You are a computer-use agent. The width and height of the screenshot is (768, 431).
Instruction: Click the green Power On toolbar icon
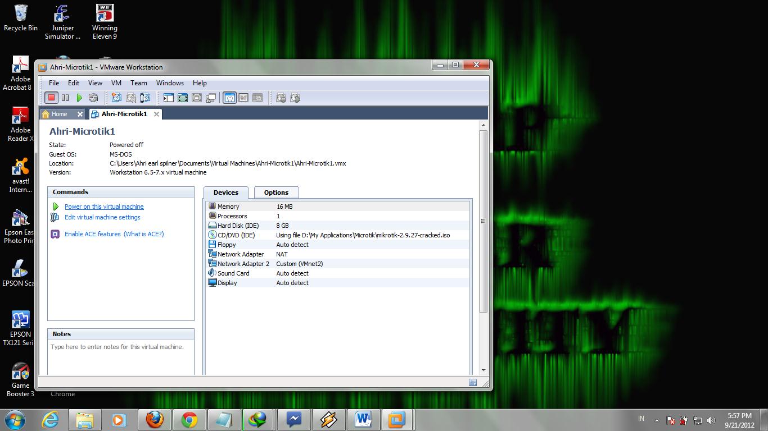(79, 98)
